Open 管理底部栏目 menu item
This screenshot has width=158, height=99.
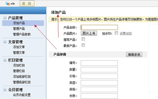pos(22,82)
